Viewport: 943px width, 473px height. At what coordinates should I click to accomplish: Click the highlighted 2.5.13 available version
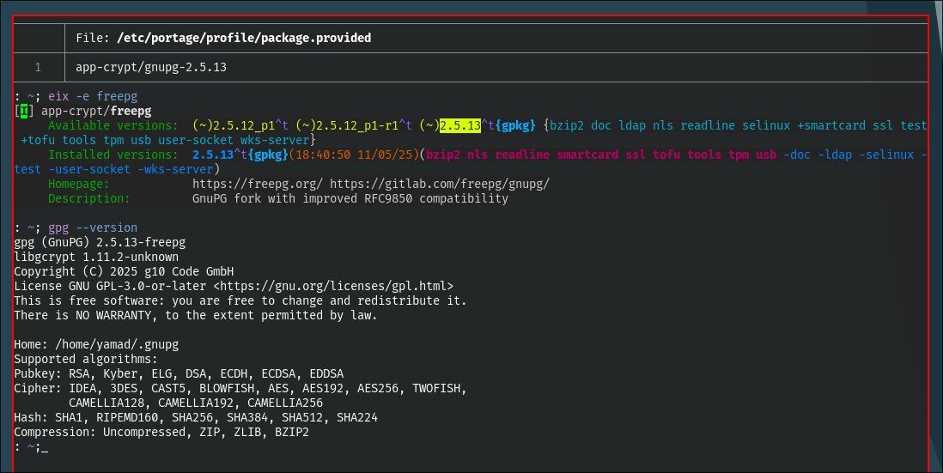tap(460, 125)
